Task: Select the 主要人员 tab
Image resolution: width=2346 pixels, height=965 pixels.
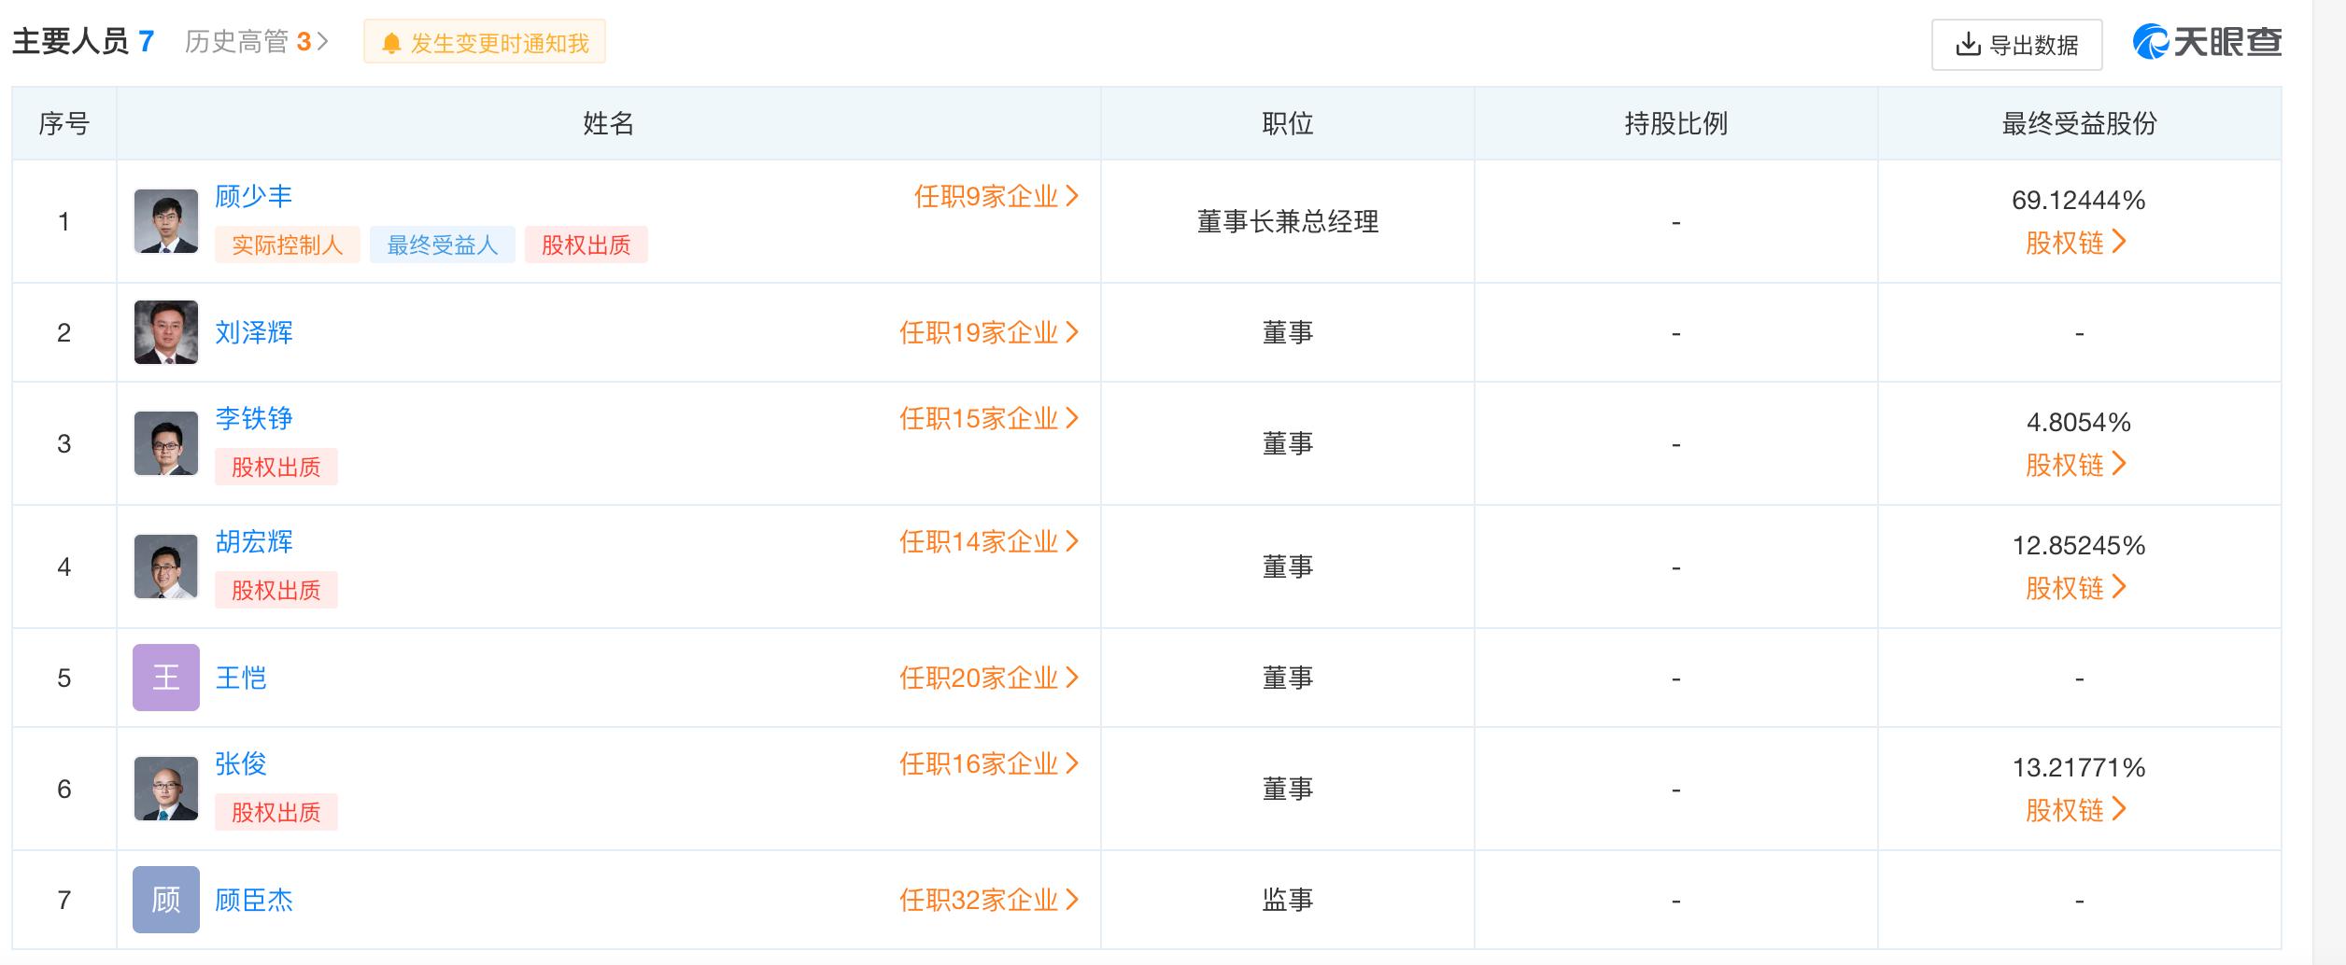Action: 82,42
